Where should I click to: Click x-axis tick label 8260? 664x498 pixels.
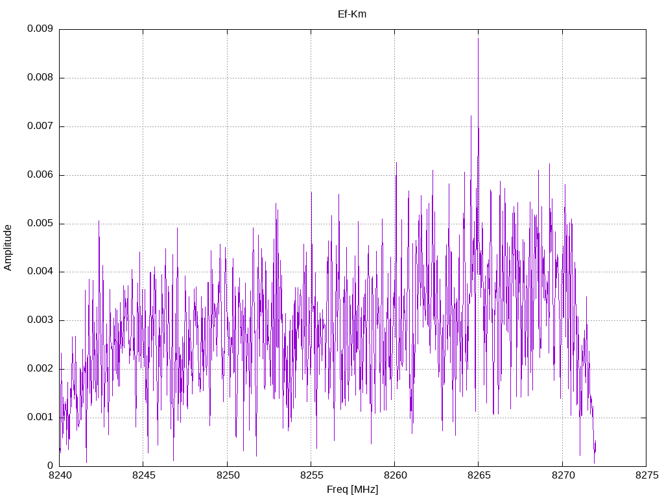tap(395, 475)
